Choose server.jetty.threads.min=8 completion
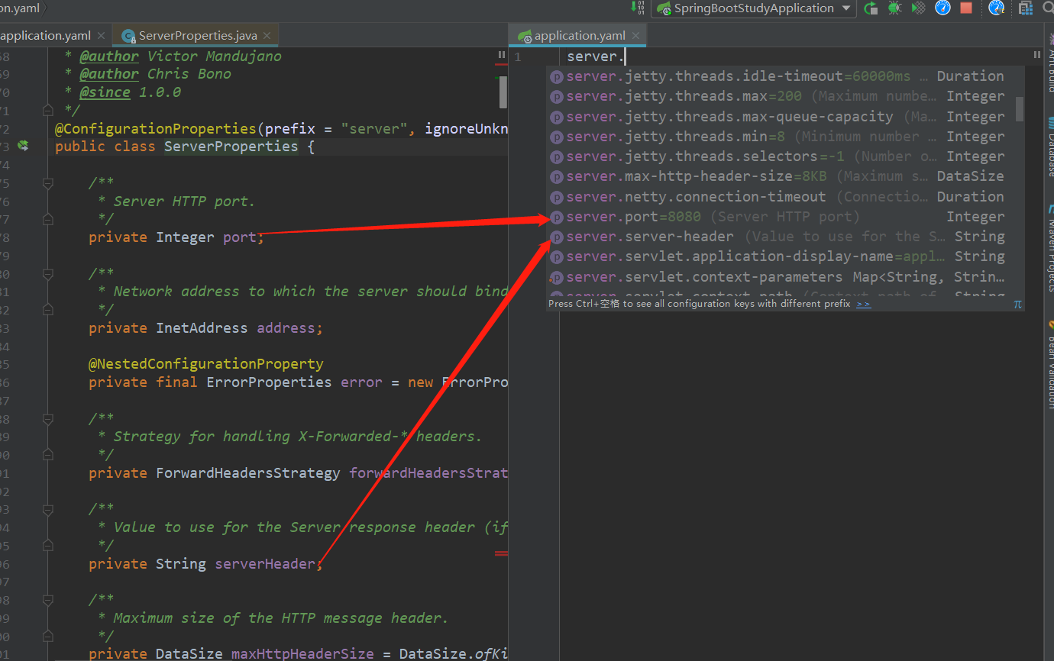 point(781,137)
